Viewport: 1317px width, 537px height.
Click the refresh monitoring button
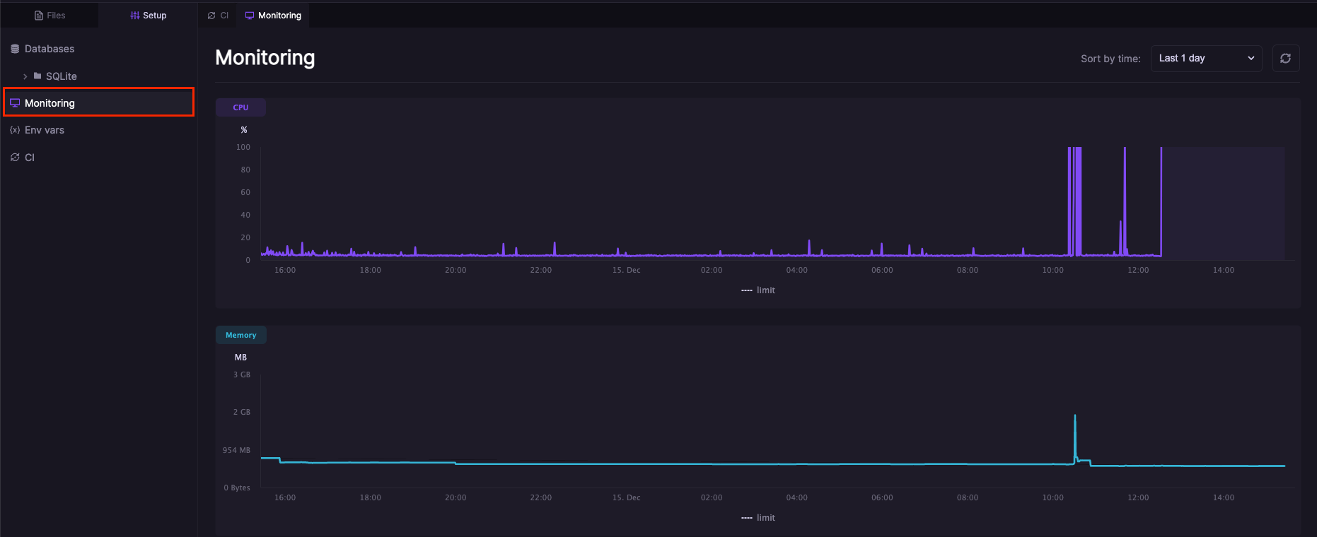click(x=1286, y=59)
